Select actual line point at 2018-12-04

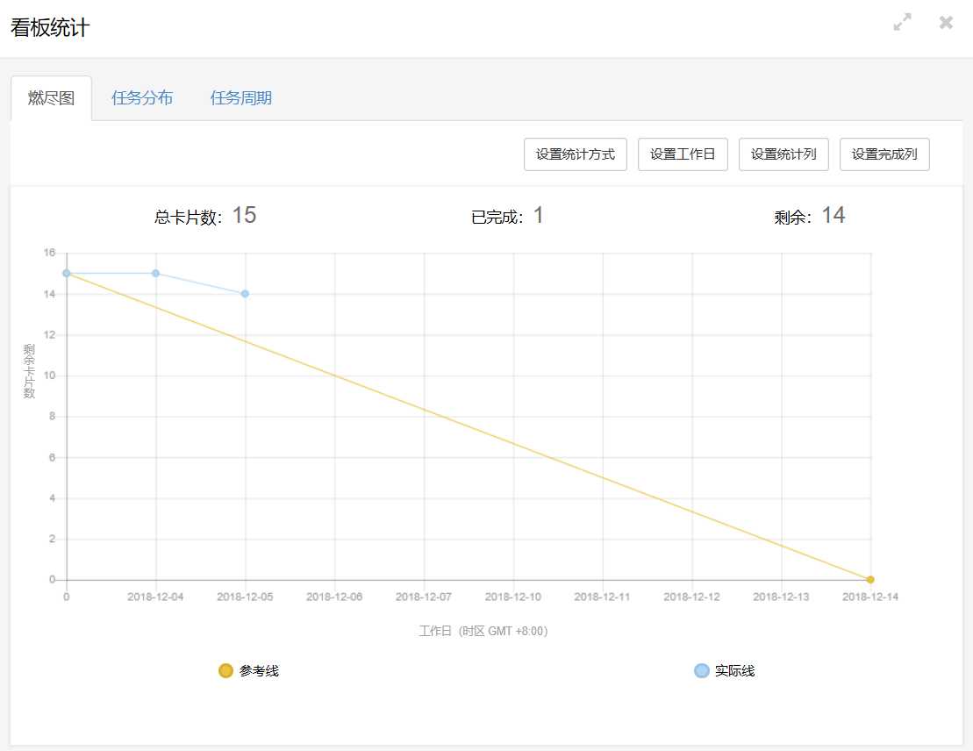tap(156, 273)
